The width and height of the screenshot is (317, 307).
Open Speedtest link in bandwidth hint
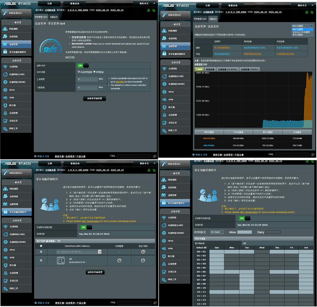pos(120,82)
